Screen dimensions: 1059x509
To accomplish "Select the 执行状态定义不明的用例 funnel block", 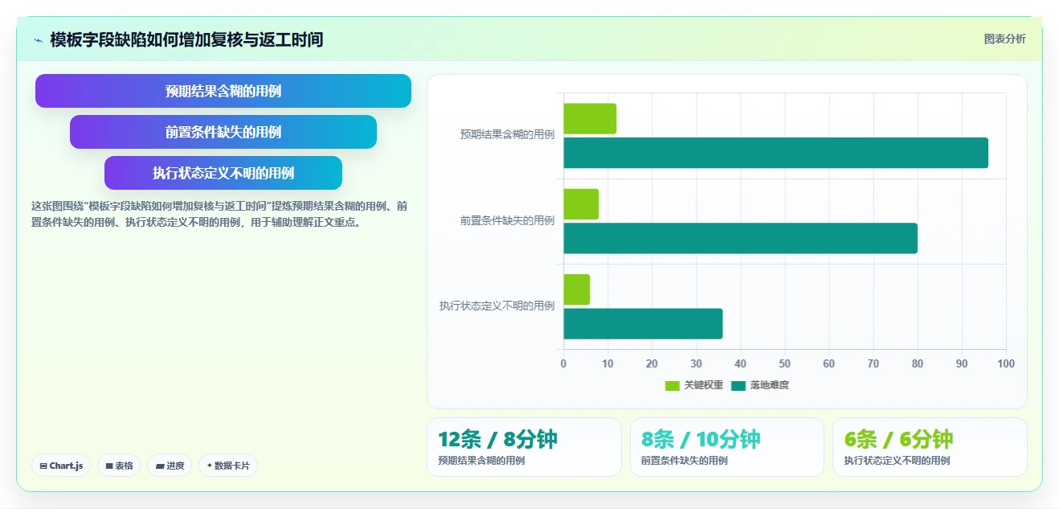I will tap(223, 173).
